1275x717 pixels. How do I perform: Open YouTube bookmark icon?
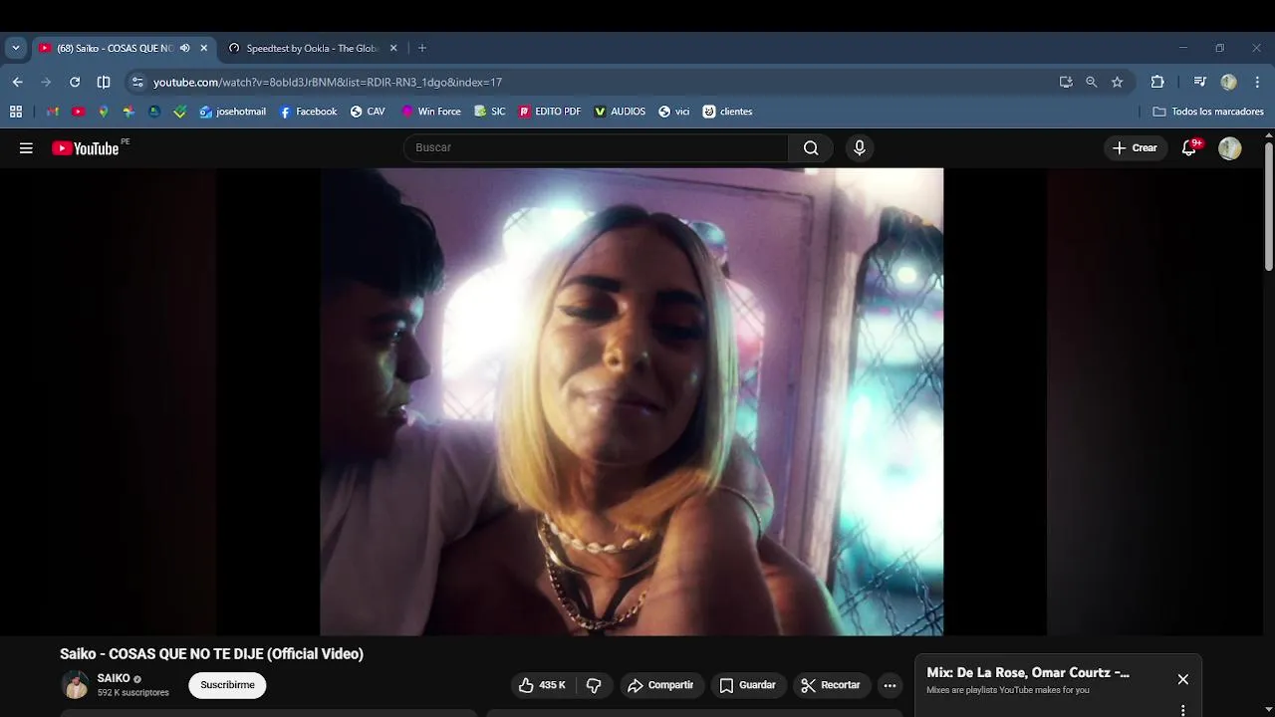[79, 112]
